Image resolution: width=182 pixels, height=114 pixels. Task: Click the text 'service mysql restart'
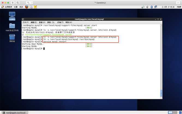click(x=55, y=42)
